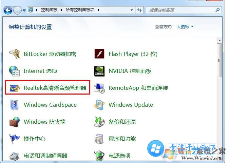Click the 电源选项 battery icon
This screenshot has height=163, width=228.
[99, 156]
